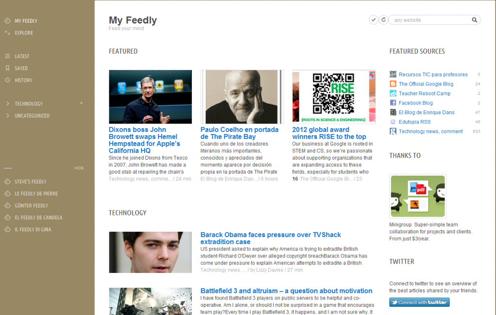This screenshot has width=496, height=315.
Task: Expand the Technology category chevron
Action: tap(8, 104)
